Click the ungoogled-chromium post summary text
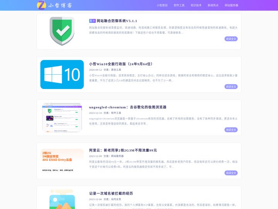The width and height of the screenshot is (278, 209). tap(163, 121)
